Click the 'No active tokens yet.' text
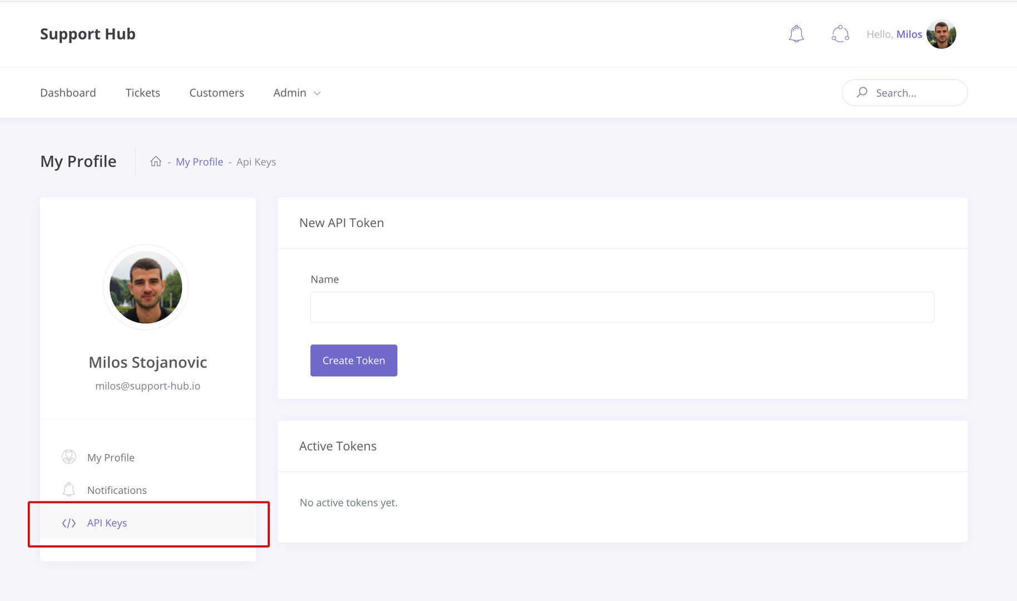 (x=348, y=503)
